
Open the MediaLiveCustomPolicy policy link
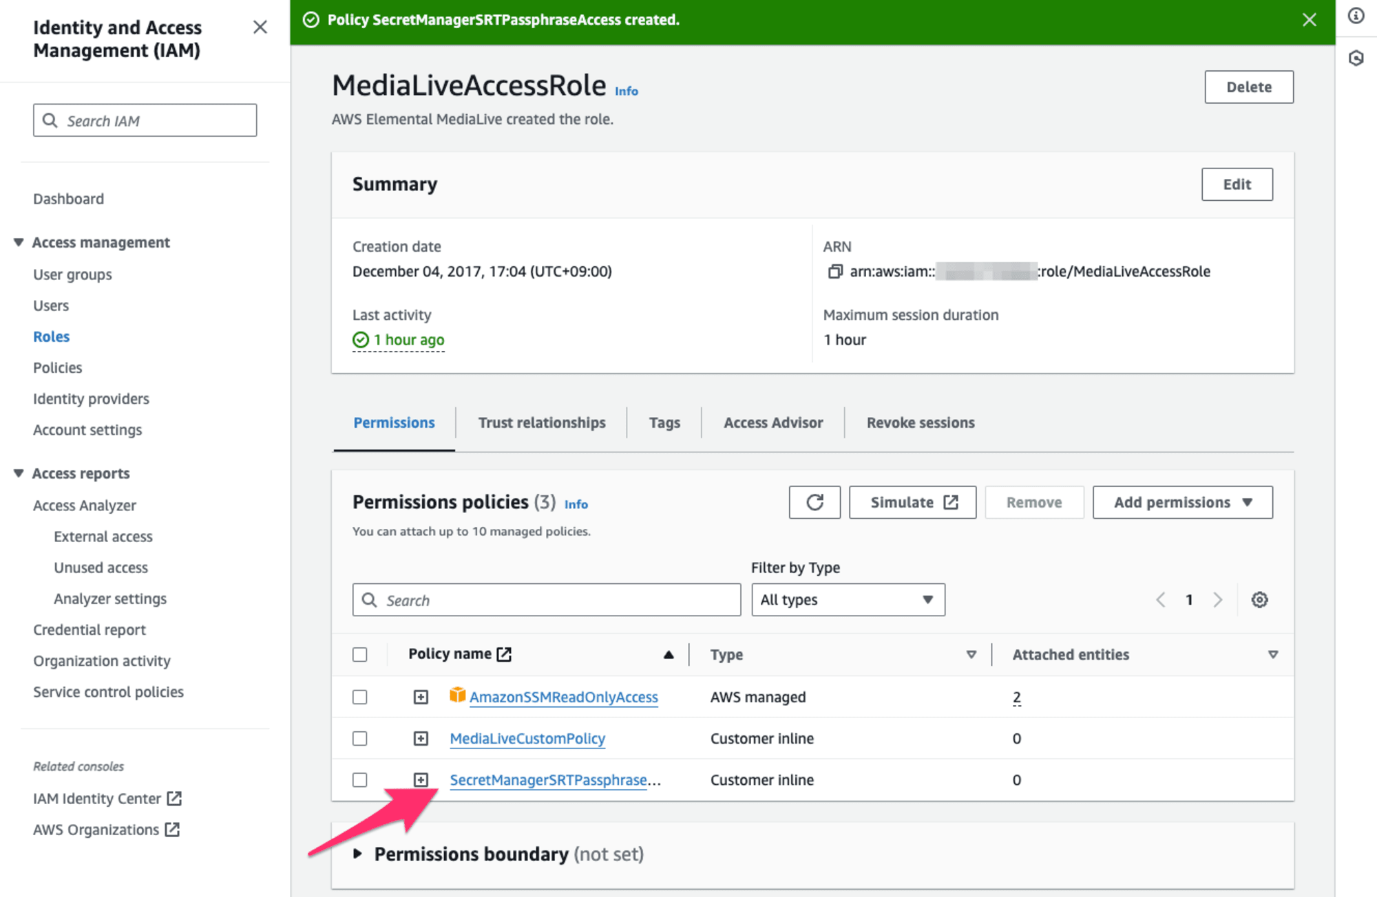pyautogui.click(x=527, y=739)
